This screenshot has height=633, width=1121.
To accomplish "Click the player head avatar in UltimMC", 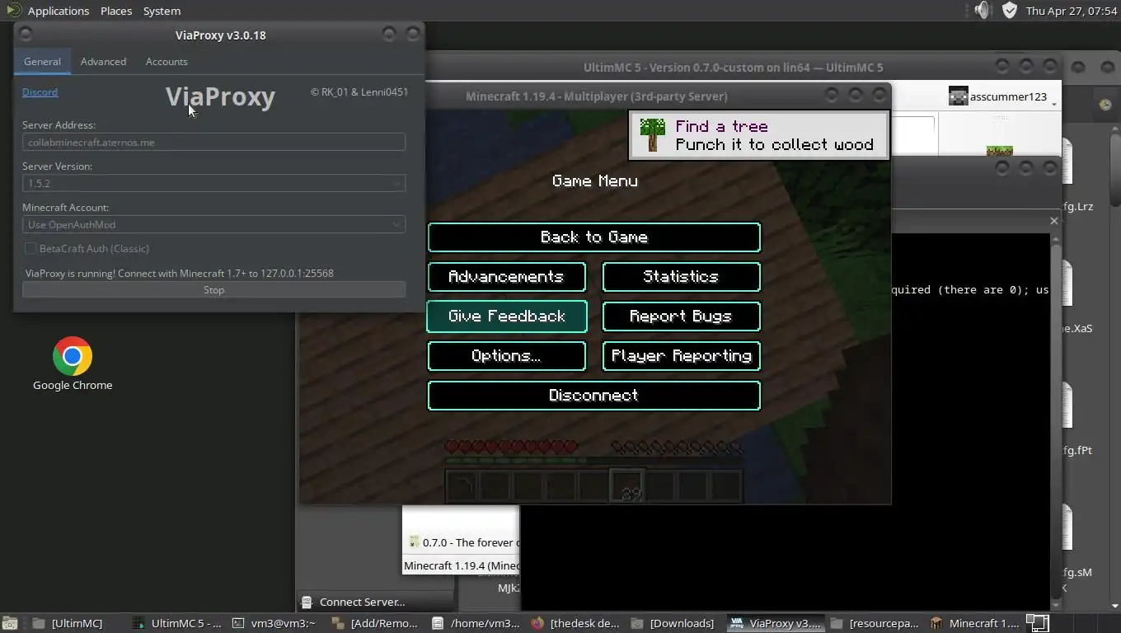I will click(958, 96).
